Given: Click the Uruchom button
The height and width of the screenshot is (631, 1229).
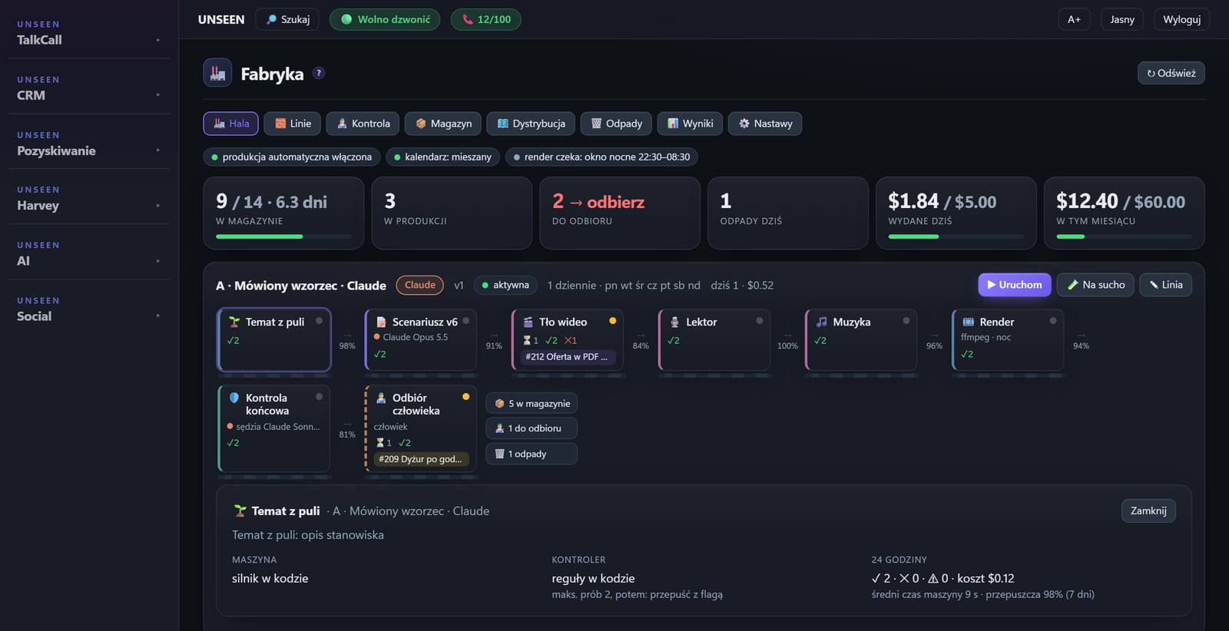Looking at the screenshot, I should [1015, 285].
